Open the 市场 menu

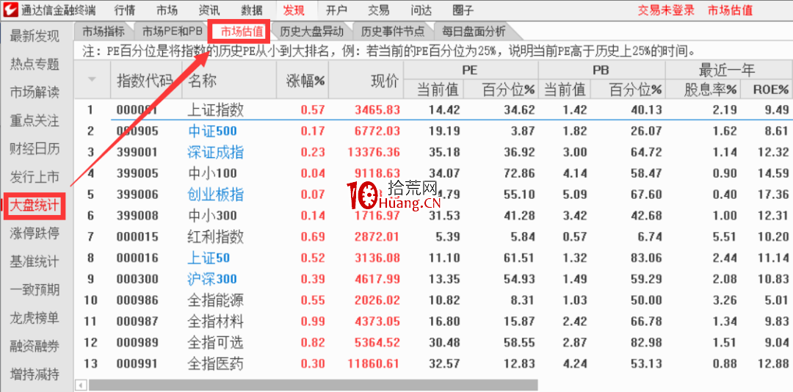pyautogui.click(x=167, y=10)
